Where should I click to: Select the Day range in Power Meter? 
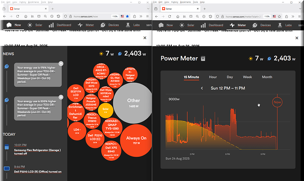pyautogui.click(x=230, y=77)
